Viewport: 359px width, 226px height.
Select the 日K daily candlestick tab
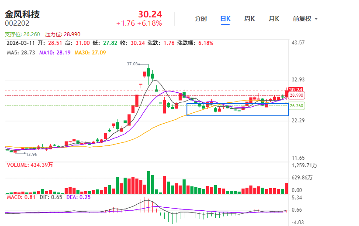coord(225,19)
